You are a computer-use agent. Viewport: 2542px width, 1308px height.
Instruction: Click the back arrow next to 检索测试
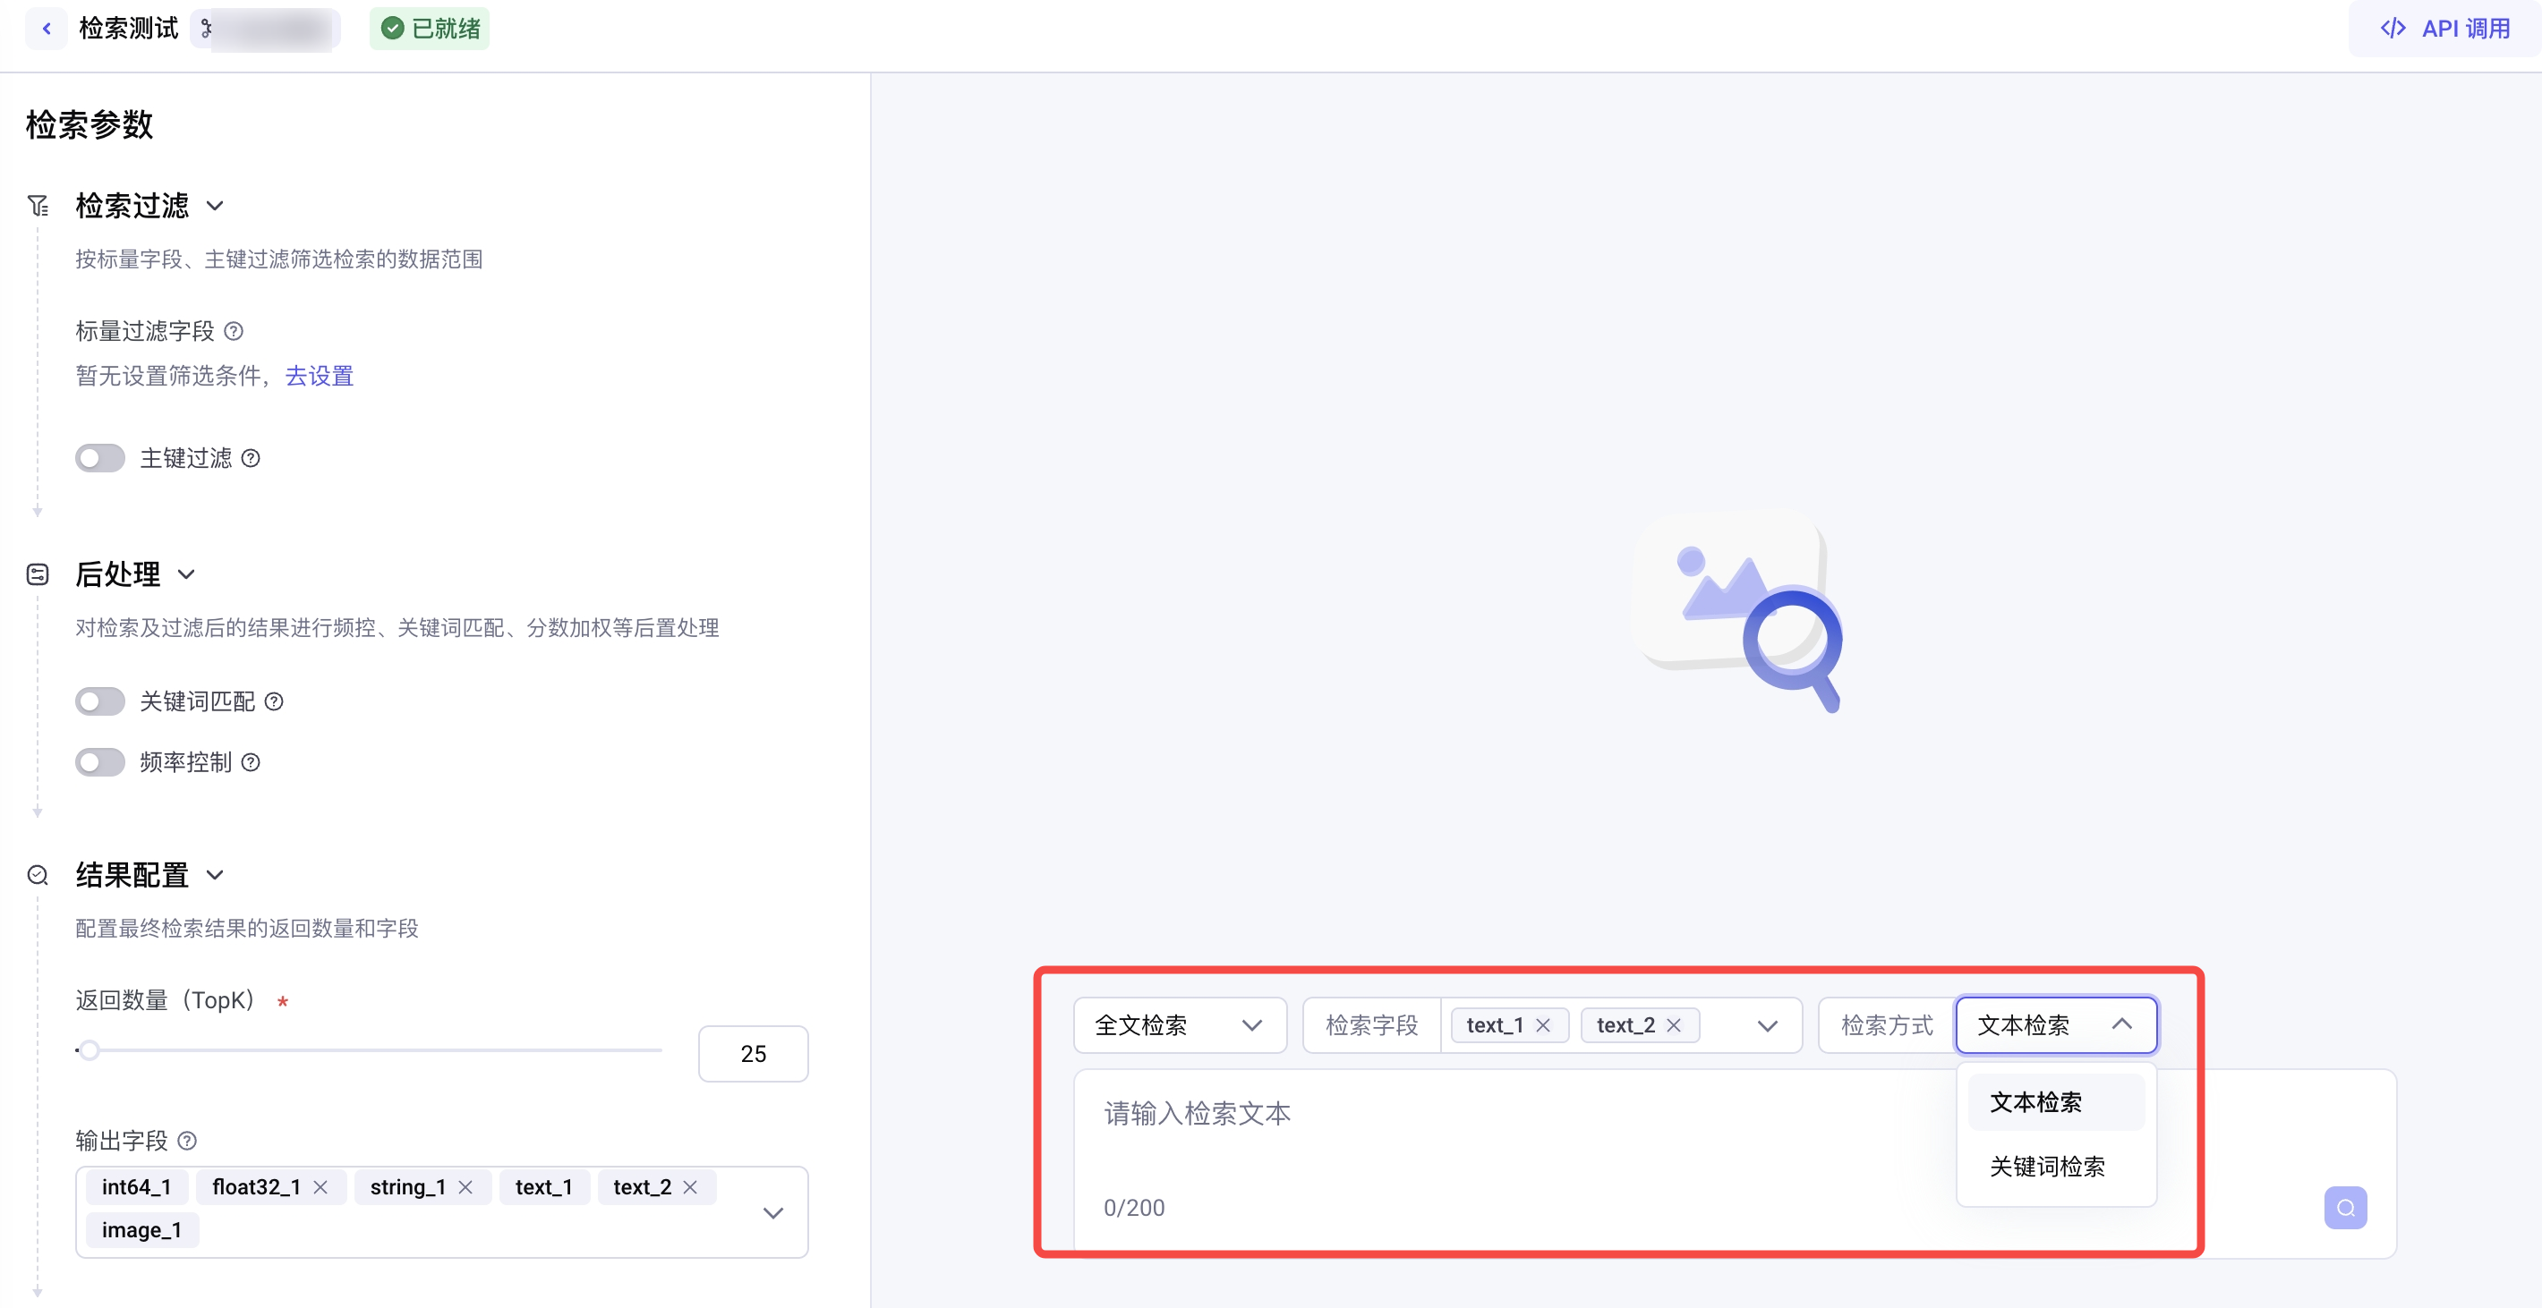coord(47,29)
